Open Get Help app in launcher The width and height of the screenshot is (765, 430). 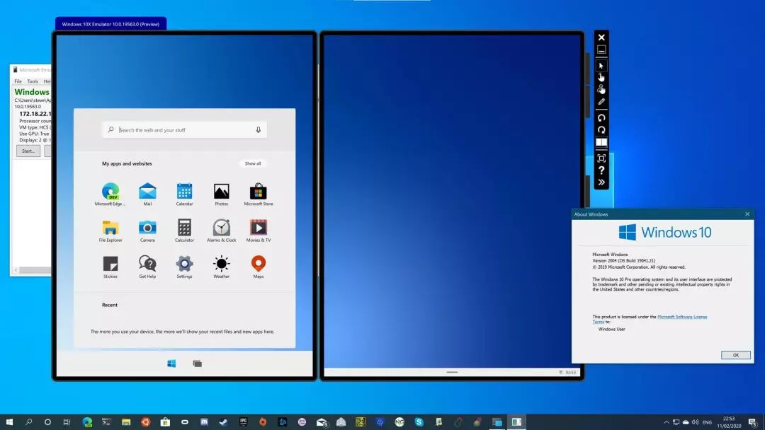click(147, 267)
